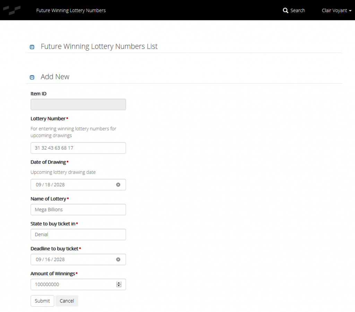Click the Future Winning Lottery Numbers List heading

click(99, 46)
